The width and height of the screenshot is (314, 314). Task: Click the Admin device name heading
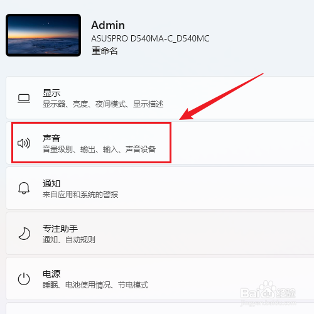108,25
